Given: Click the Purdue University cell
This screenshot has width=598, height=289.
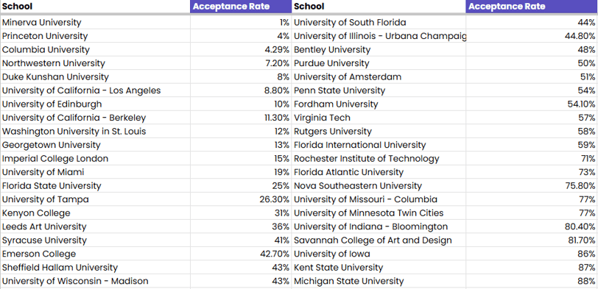Looking at the screenshot, I should [379, 63].
